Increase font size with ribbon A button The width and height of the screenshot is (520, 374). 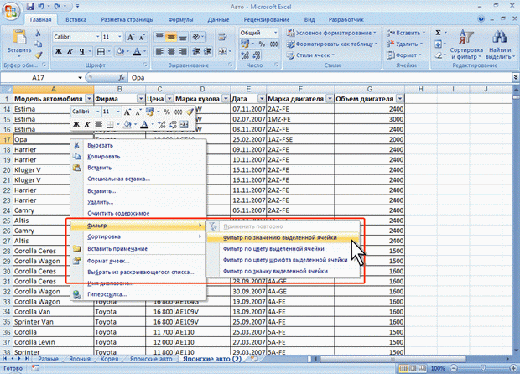coord(131,37)
